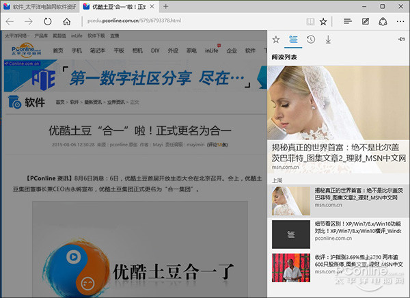Click the 软件 channel icon
This screenshot has height=298, width=410.
tap(14, 102)
